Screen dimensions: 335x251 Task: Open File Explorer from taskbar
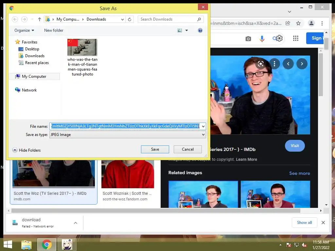[26, 244]
